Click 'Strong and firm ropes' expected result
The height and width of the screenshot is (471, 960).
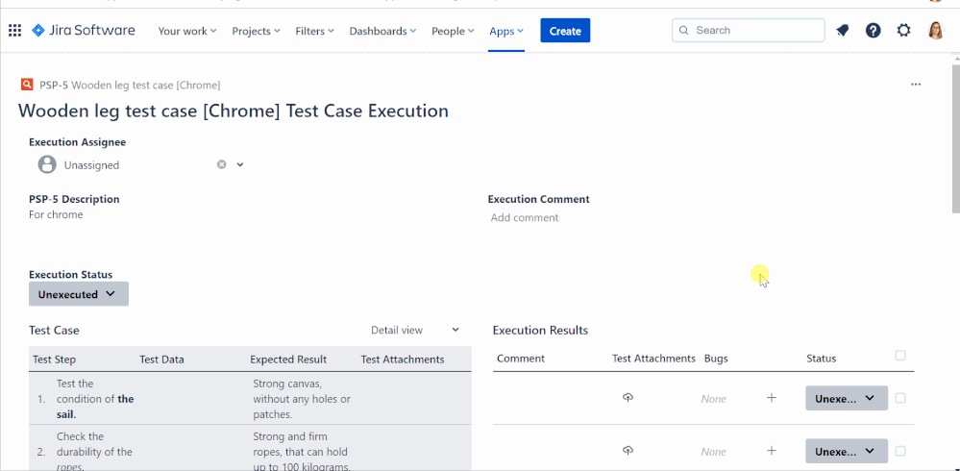click(302, 452)
